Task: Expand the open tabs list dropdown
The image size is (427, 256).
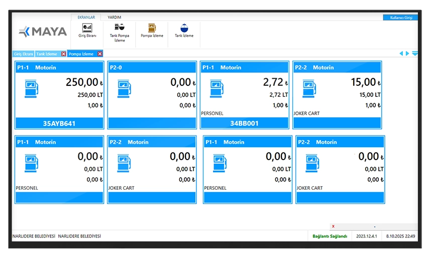Action: pyautogui.click(x=415, y=54)
